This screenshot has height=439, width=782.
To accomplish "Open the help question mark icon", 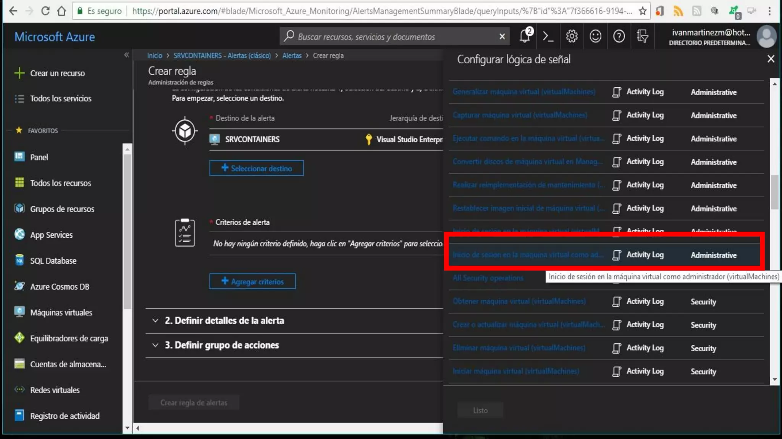I will (619, 37).
